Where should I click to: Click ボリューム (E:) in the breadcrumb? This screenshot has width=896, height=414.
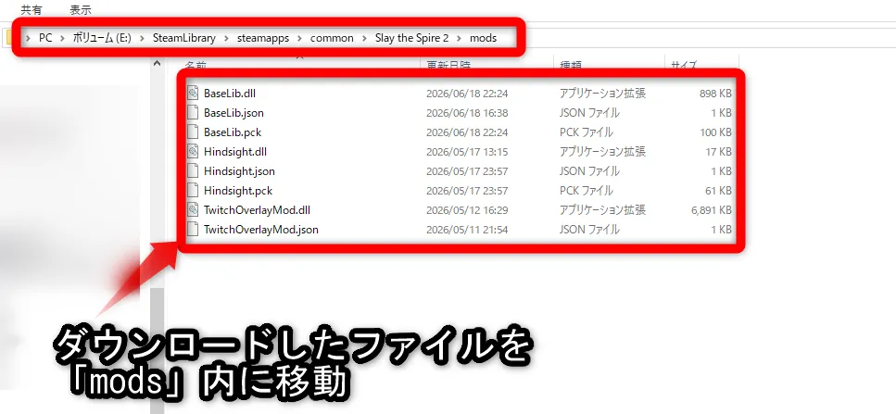coord(102,38)
